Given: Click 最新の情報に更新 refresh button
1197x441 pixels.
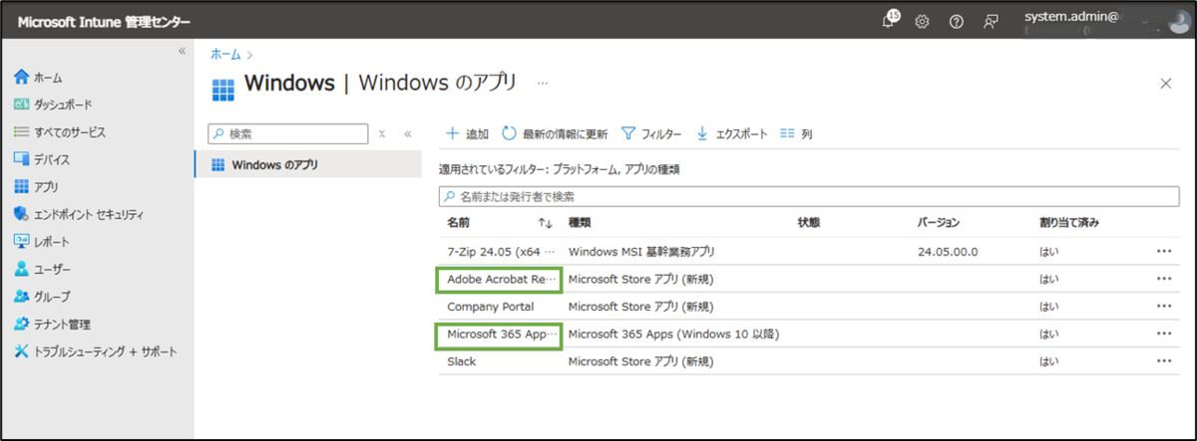Looking at the screenshot, I should tap(555, 133).
